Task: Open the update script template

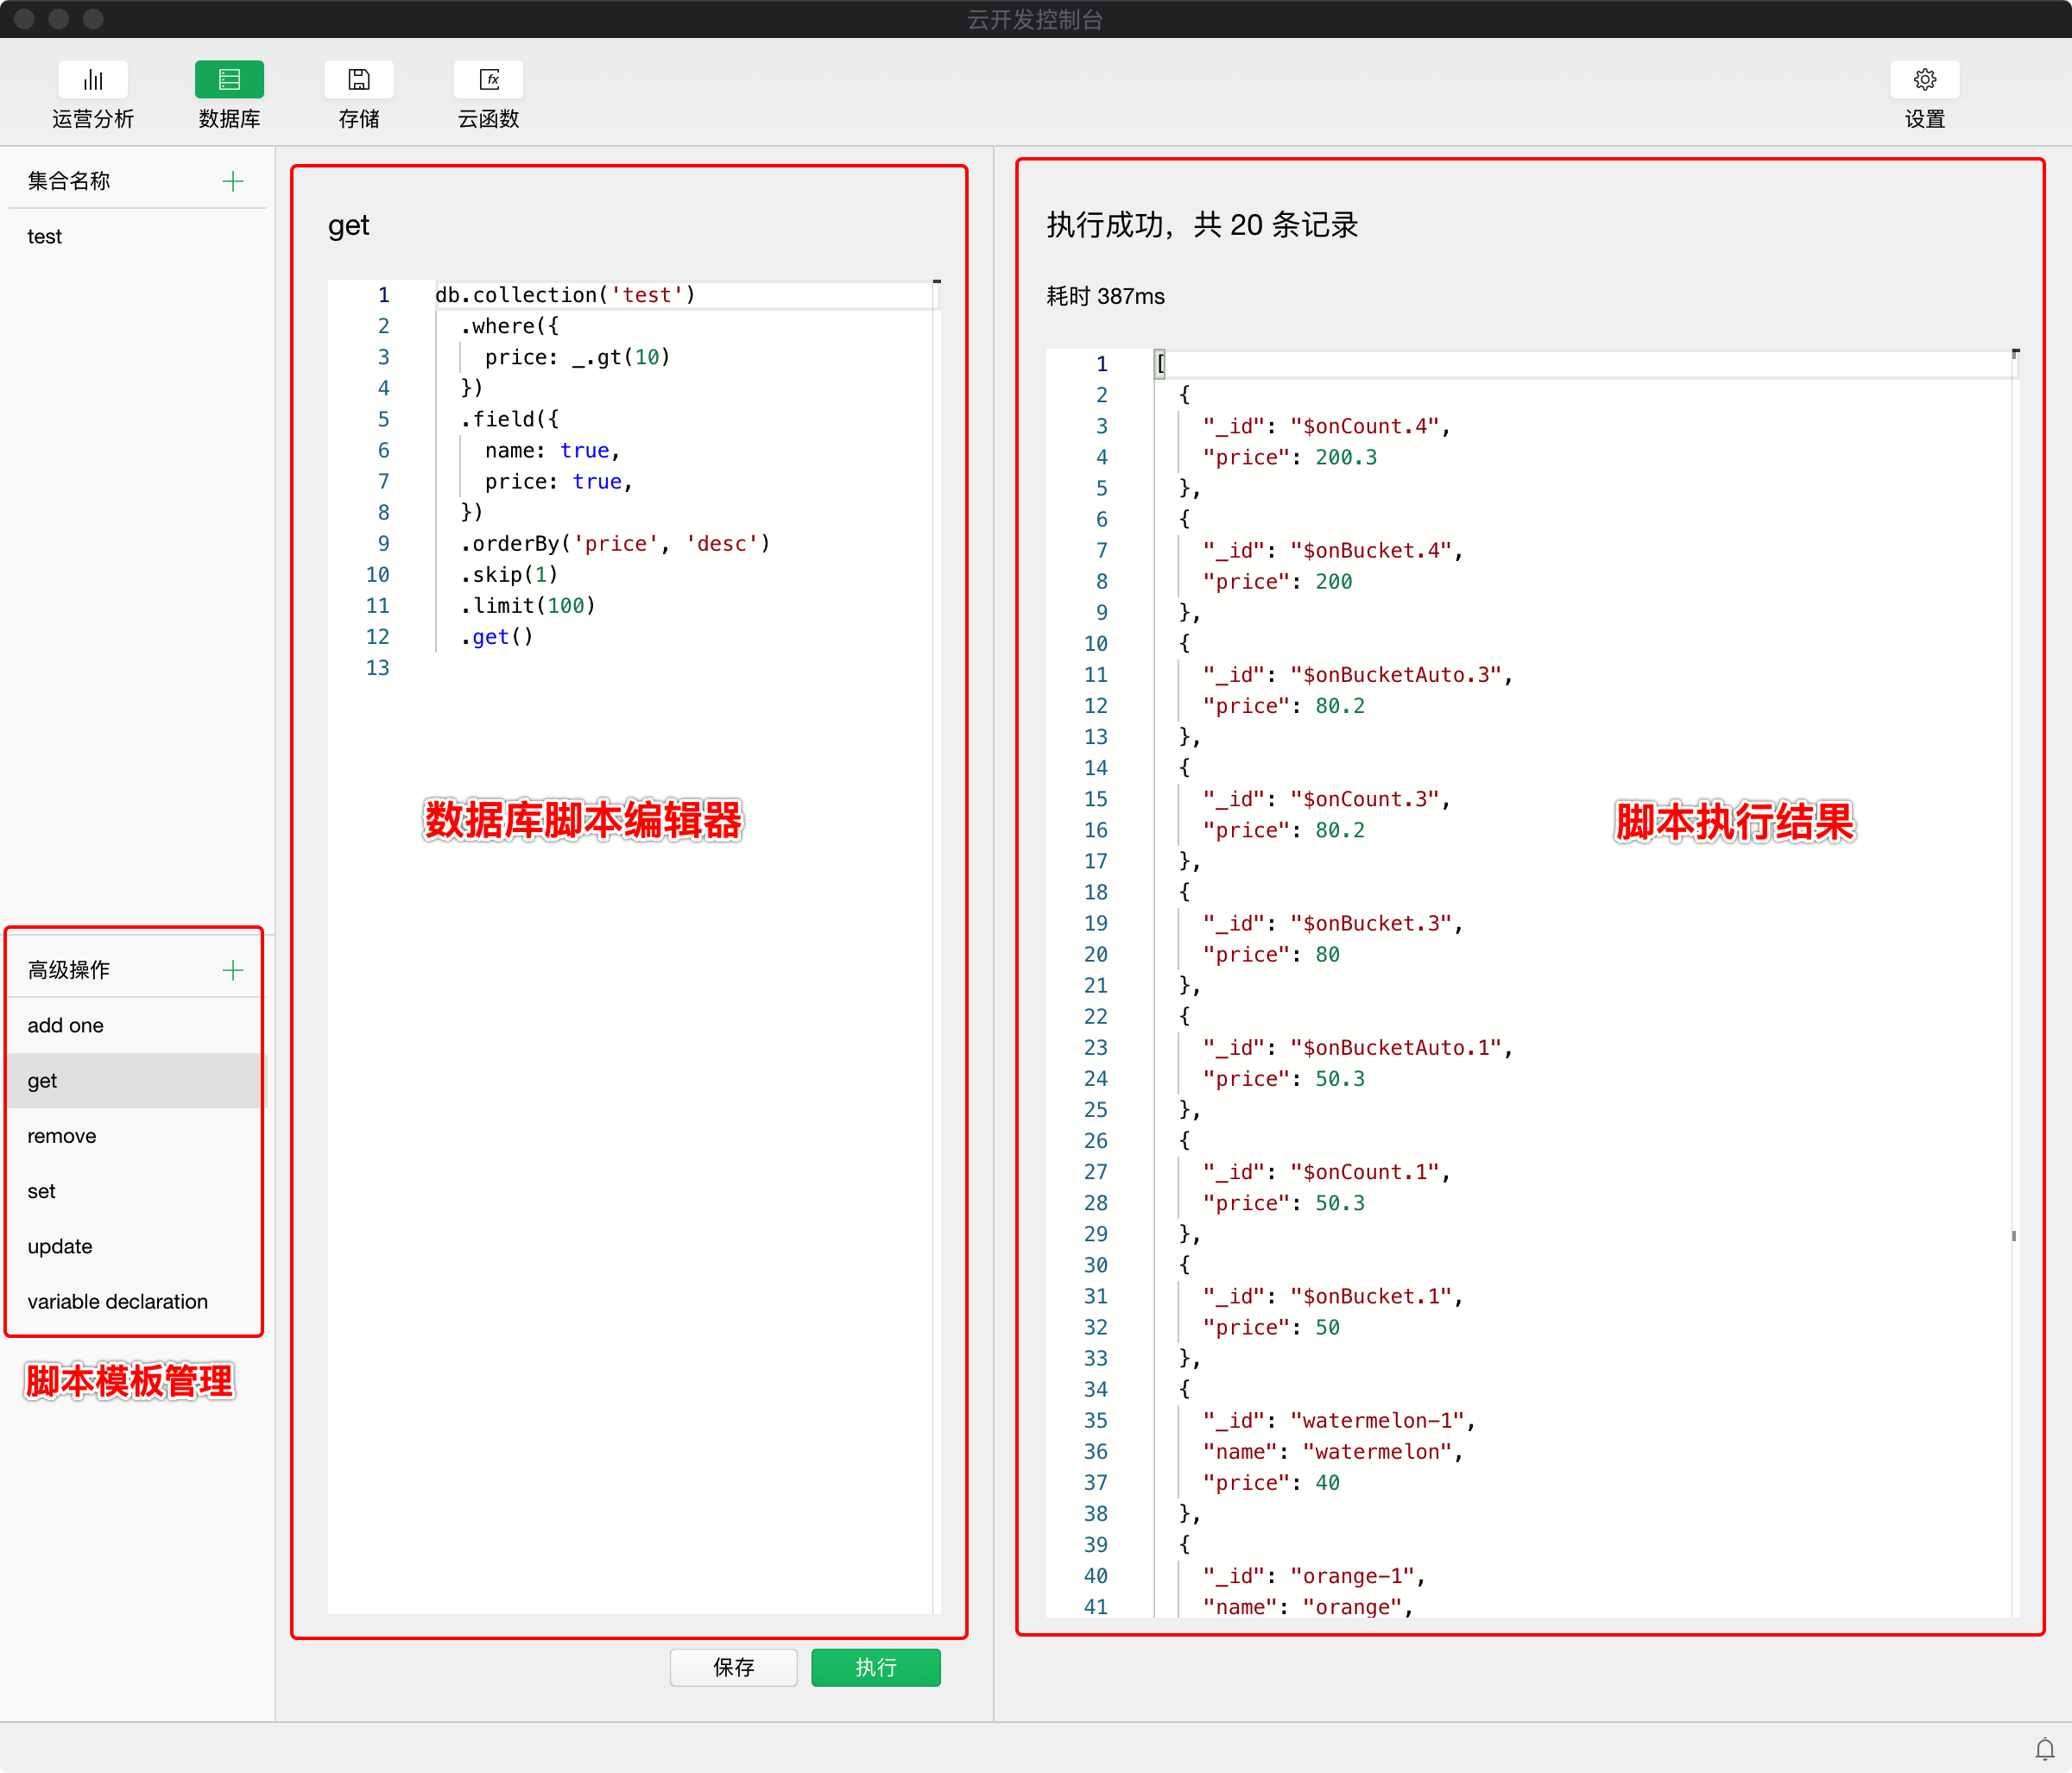Action: (60, 1246)
